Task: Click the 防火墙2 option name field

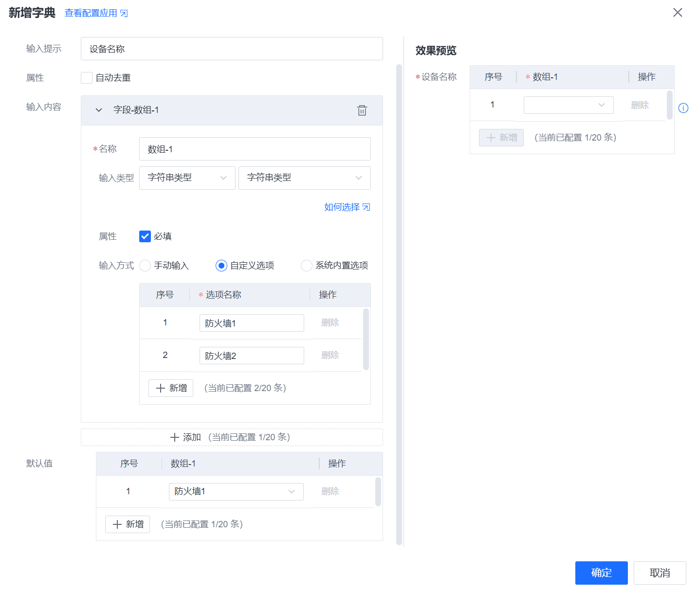Action: point(251,356)
